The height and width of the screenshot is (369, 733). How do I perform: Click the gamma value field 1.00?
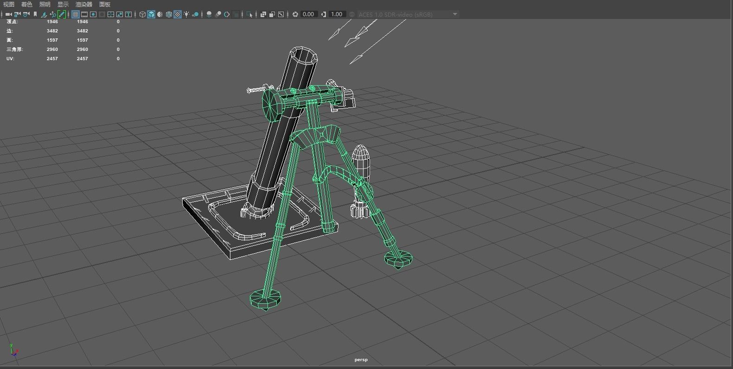pyautogui.click(x=337, y=14)
